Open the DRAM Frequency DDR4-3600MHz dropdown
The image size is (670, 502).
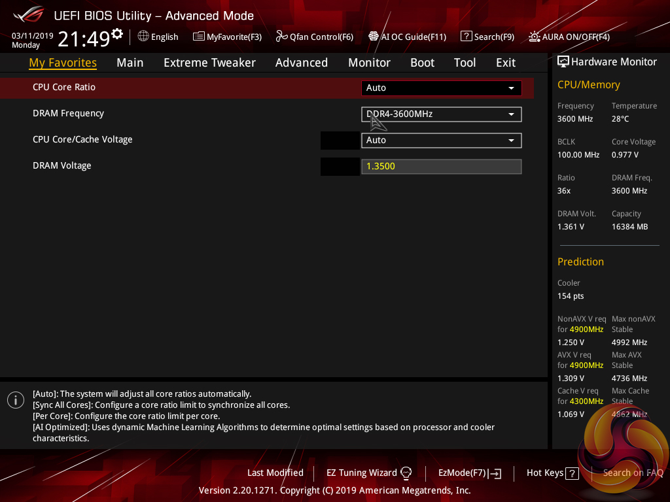pyautogui.click(x=442, y=114)
